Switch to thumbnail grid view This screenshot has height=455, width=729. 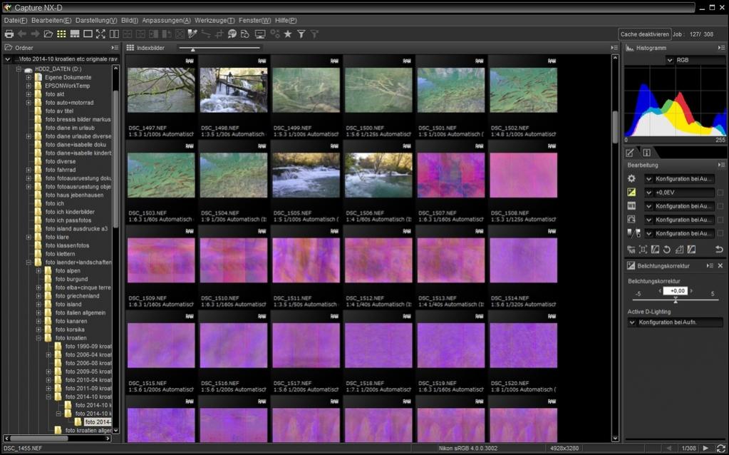coord(61,34)
